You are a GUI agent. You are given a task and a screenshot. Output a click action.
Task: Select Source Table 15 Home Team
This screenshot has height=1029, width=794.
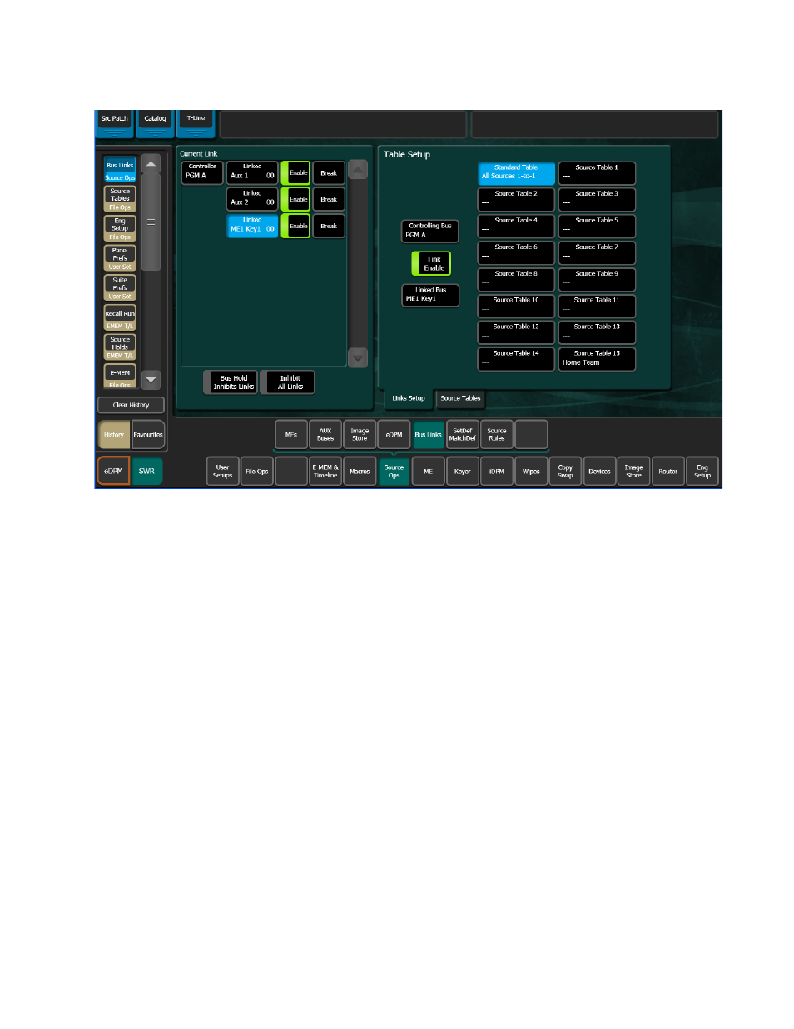[x=597, y=358]
